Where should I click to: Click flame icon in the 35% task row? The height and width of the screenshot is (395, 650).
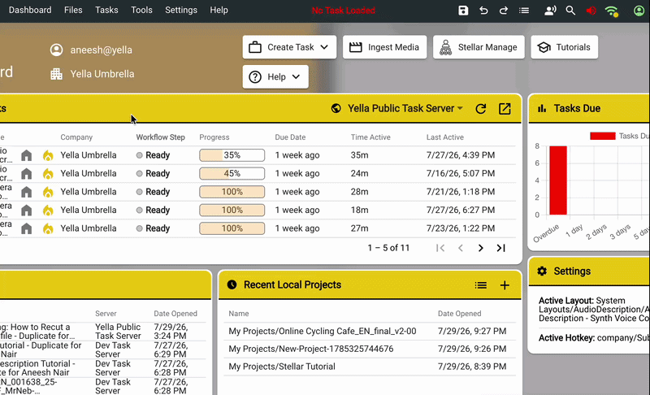click(x=48, y=155)
